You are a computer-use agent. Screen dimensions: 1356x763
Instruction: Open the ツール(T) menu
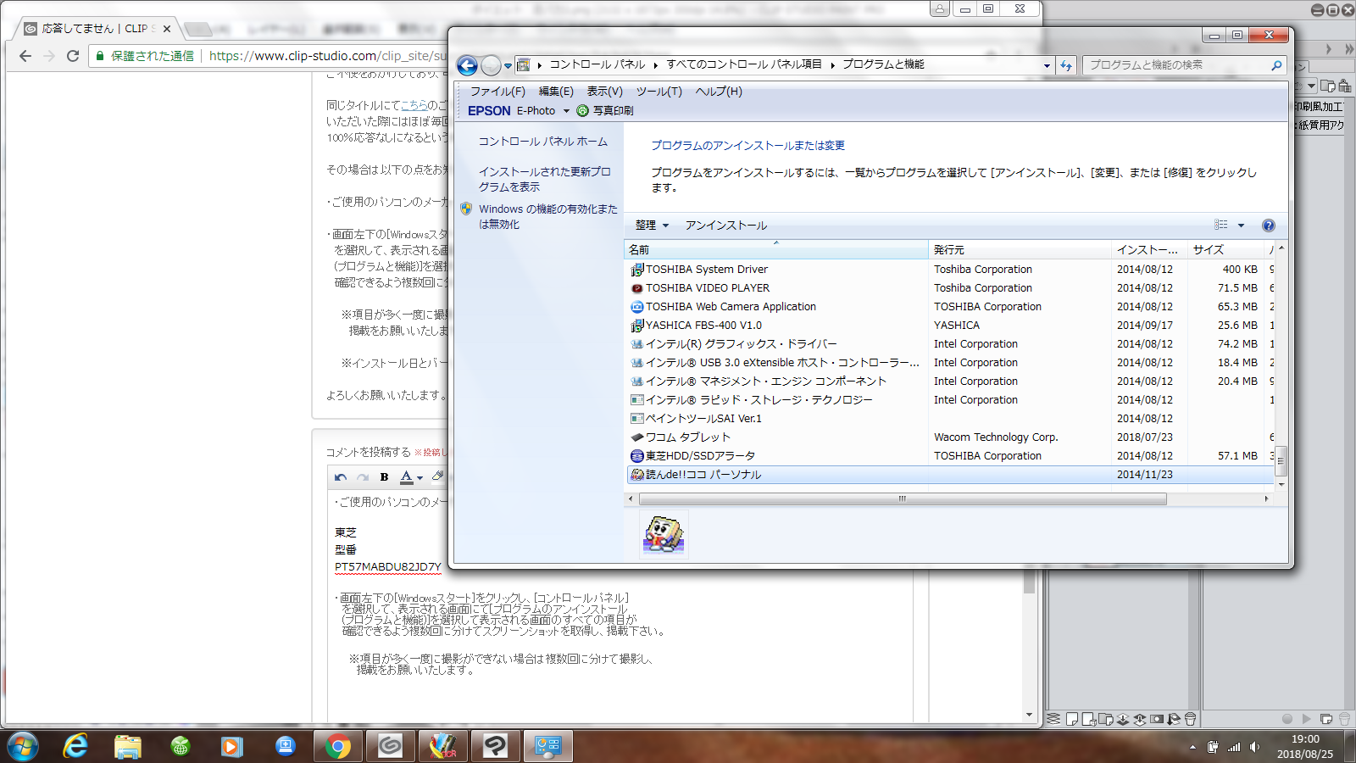(659, 92)
